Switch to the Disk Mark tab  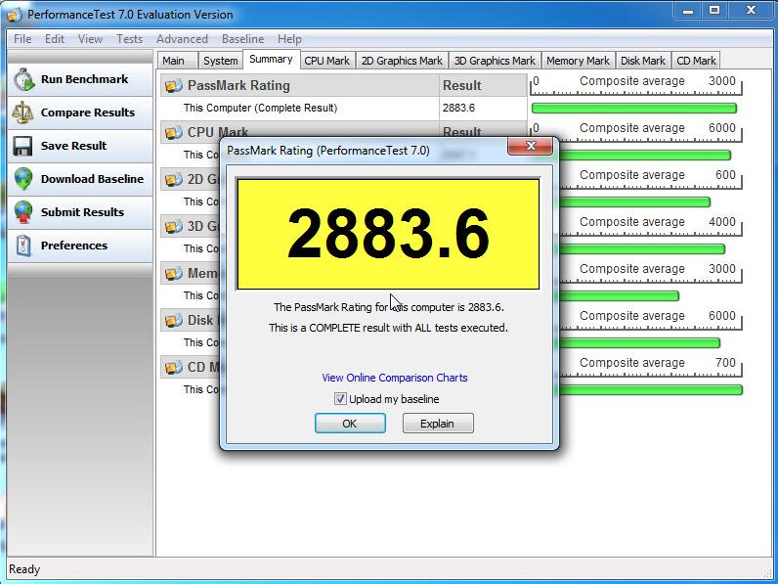[642, 61]
